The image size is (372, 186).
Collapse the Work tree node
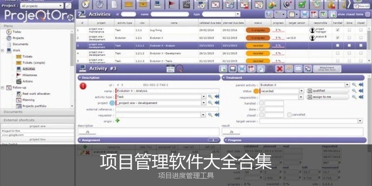pos(2,51)
